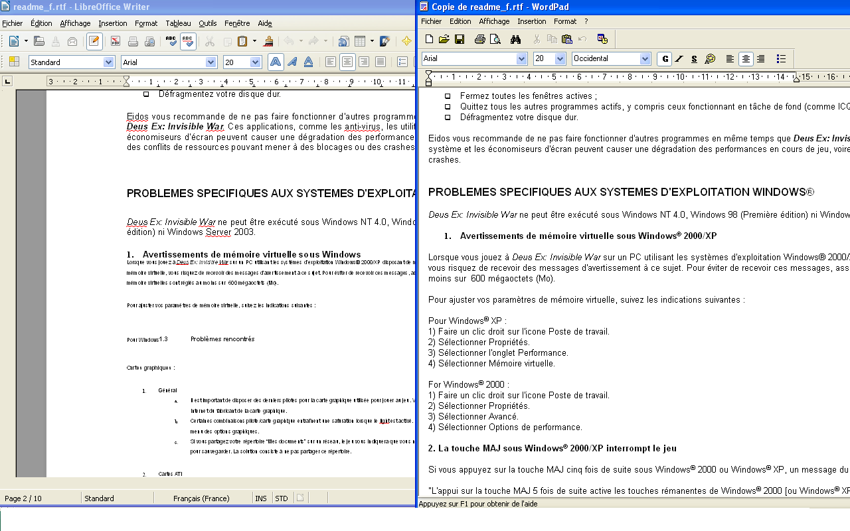The height and width of the screenshot is (531, 850).
Task: Center text in LibreOffice toolbar
Action: (x=347, y=62)
